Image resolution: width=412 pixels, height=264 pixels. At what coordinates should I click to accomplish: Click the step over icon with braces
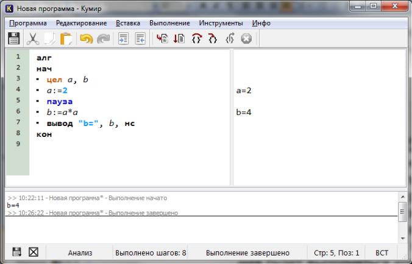tap(196, 38)
